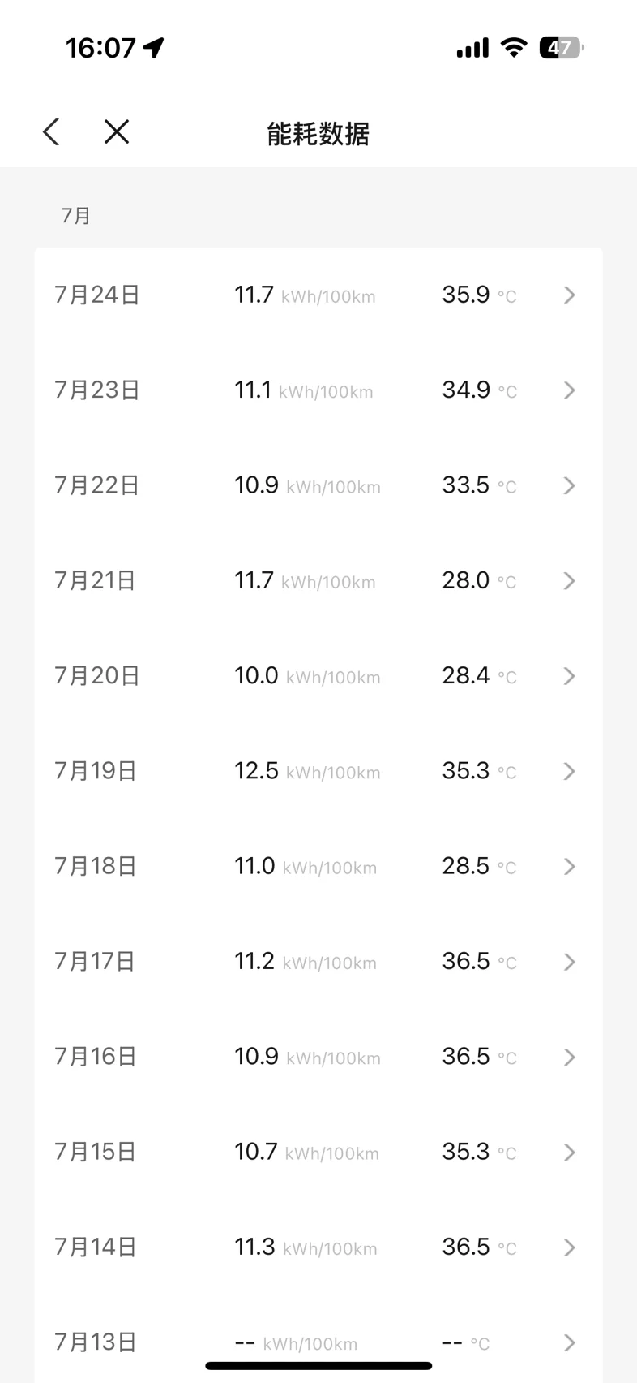
Task: Tap the Wi-Fi status icon
Action: (x=513, y=48)
